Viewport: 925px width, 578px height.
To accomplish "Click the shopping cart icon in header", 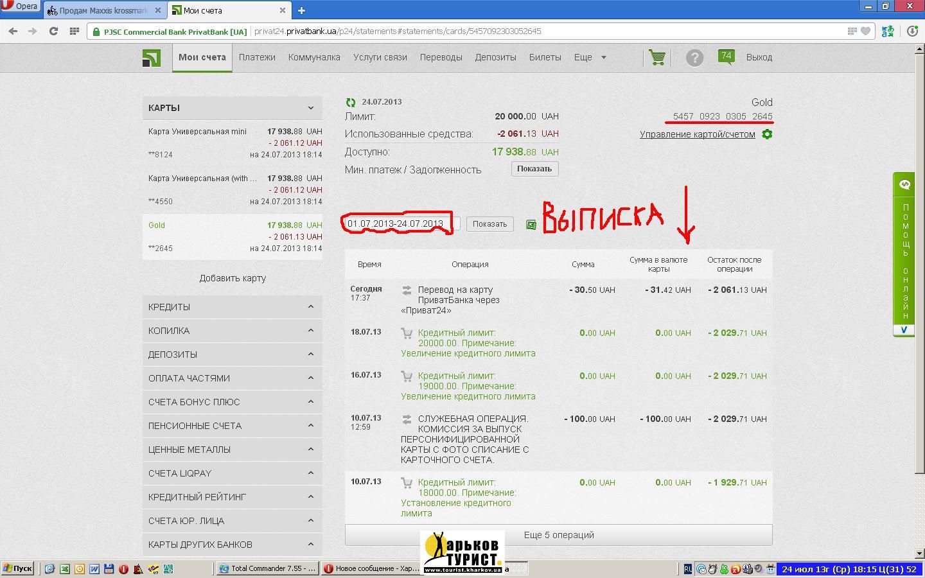I will click(x=656, y=58).
